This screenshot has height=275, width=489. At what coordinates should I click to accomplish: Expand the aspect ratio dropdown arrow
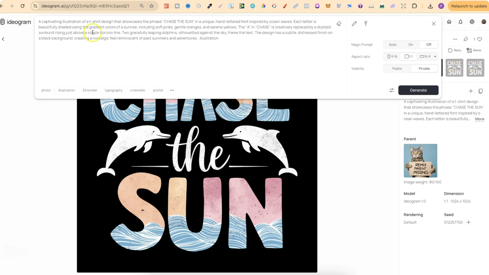(435, 57)
